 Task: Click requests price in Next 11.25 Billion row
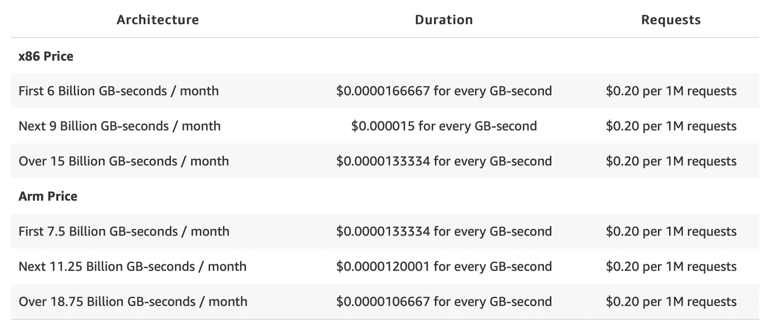point(670,266)
